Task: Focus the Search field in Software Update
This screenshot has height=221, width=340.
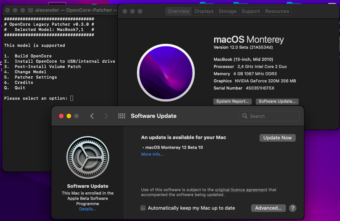Action: click(269, 116)
